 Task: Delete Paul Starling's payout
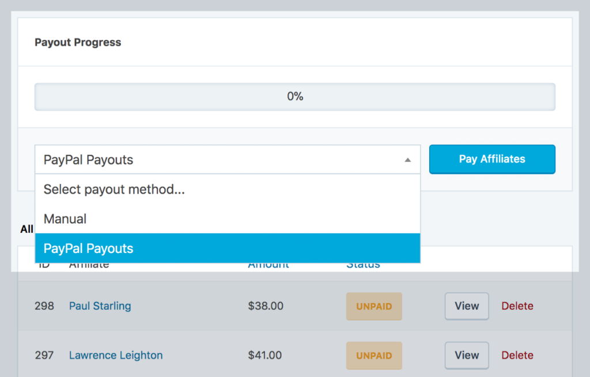click(517, 306)
